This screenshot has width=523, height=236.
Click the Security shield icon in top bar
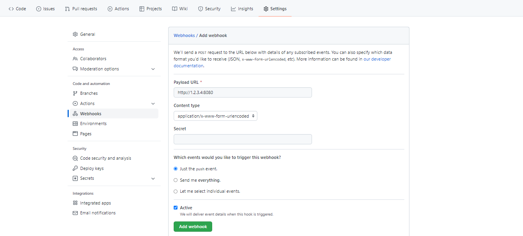coord(200,9)
